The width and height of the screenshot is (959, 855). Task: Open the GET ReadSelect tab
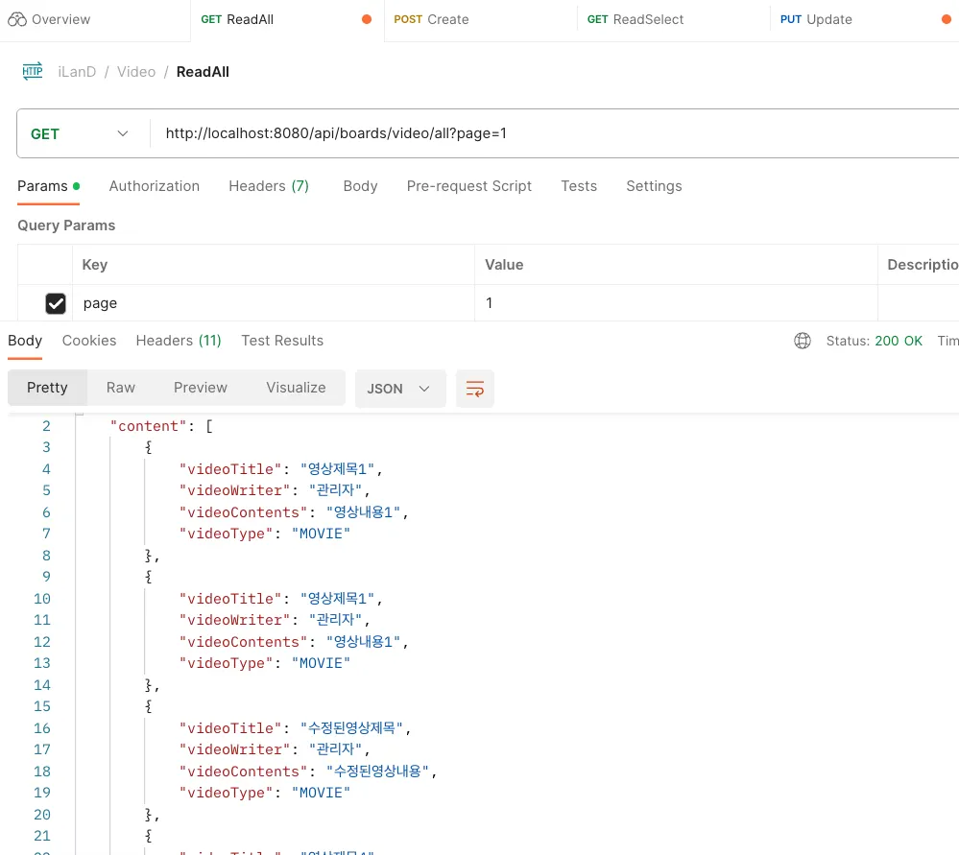click(635, 19)
